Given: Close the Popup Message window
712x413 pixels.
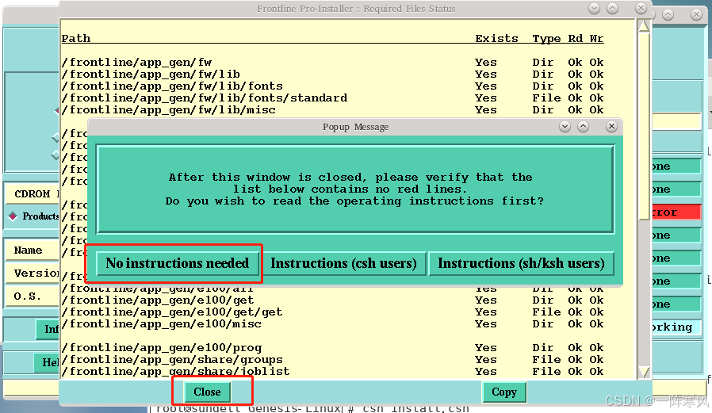Looking at the screenshot, I should coord(611,127).
